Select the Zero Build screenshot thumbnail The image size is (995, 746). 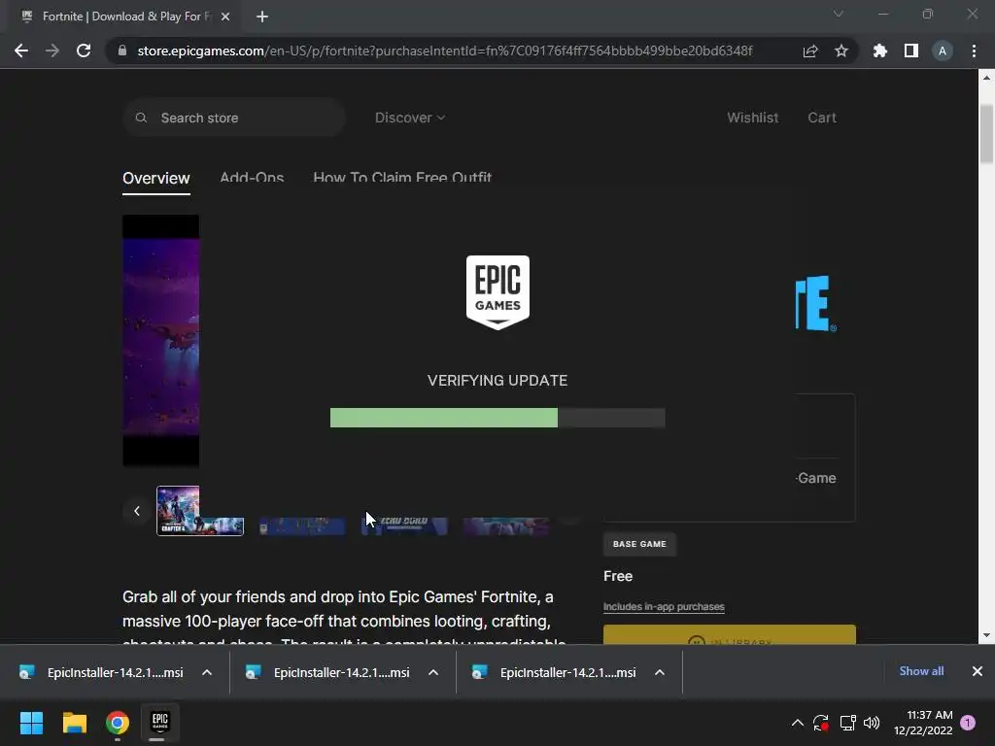[404, 526]
